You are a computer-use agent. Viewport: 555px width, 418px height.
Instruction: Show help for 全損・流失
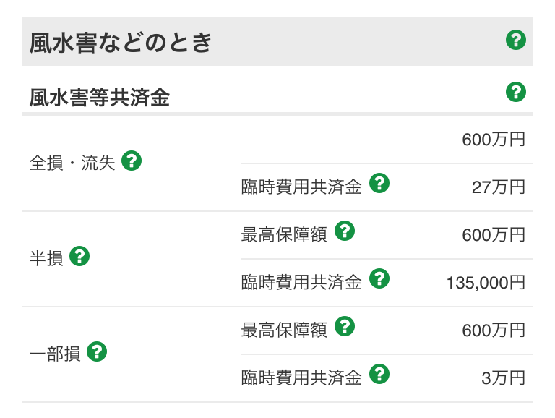(x=131, y=161)
